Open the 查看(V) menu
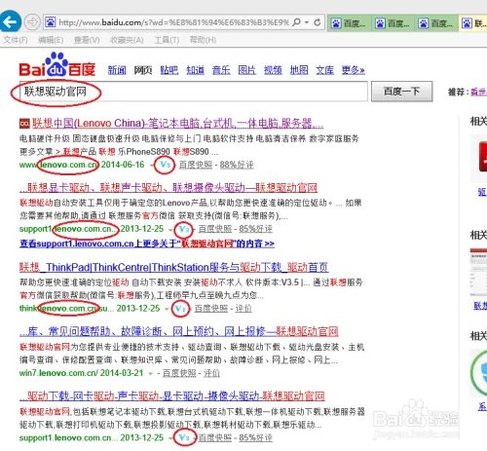Screen dimensions: 487x451 tap(87, 40)
